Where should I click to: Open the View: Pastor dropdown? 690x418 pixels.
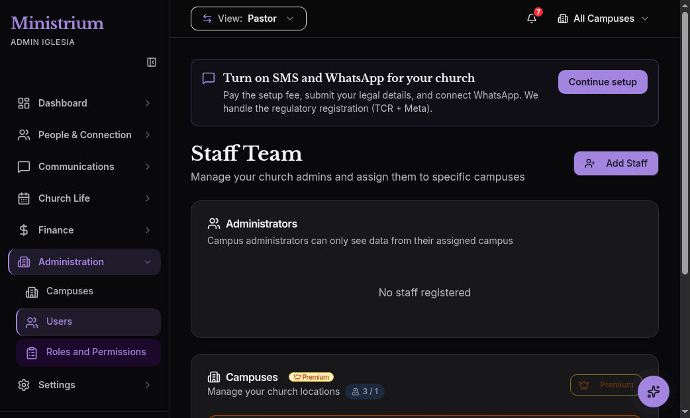tap(248, 19)
